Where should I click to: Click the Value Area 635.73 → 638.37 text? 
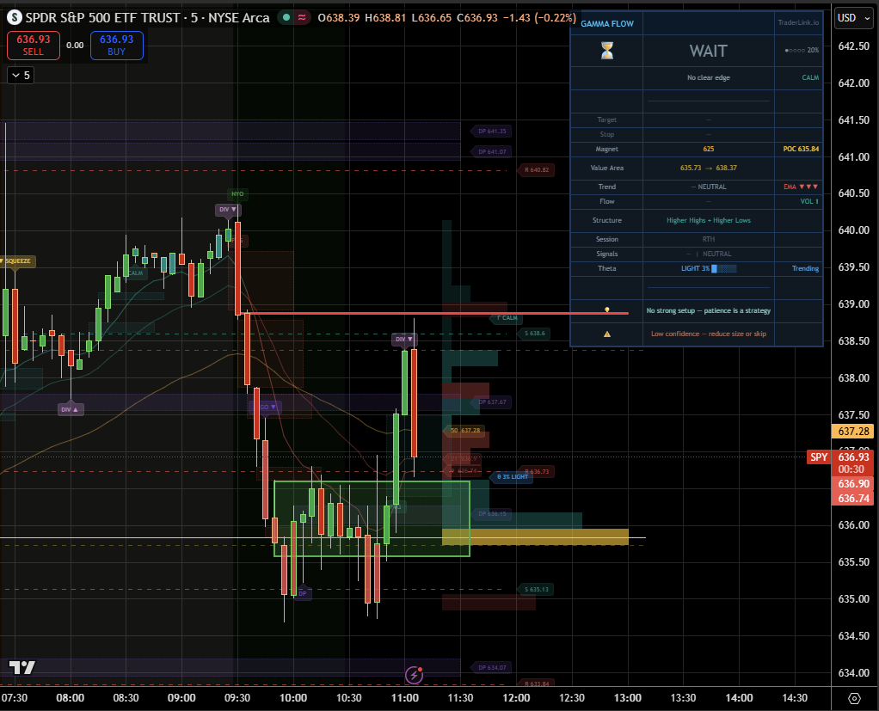[x=709, y=168]
